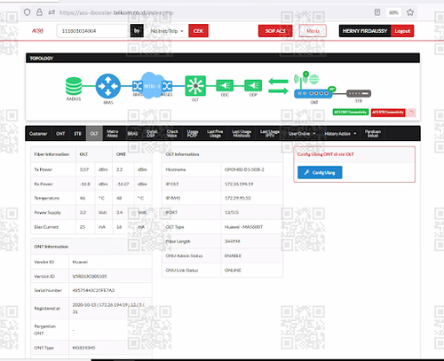The height and width of the screenshot is (361, 444).
Task: Click the green bidirectional arrows icon
Action: (278, 86)
